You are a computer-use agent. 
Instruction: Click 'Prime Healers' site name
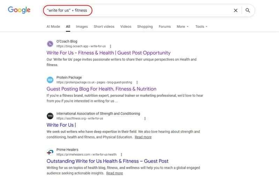pyautogui.click(x=67, y=150)
